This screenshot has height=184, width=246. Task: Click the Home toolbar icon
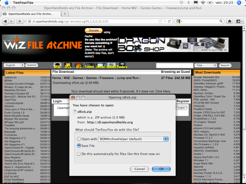pos(230,21)
